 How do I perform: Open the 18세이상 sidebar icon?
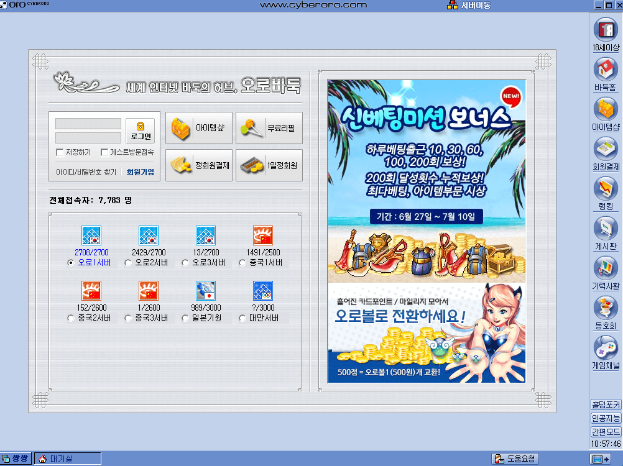(606, 30)
